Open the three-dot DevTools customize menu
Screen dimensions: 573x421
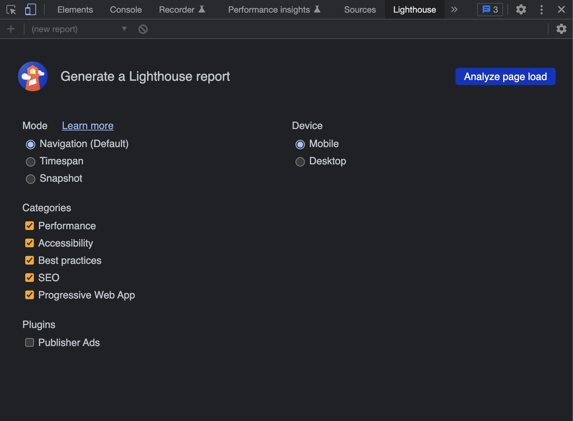tap(541, 9)
